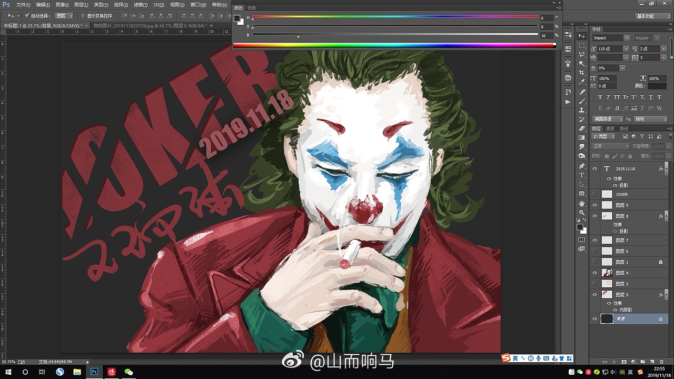Select the Eyedropper tool
Viewport: 674px width, 379px height.
(x=581, y=82)
